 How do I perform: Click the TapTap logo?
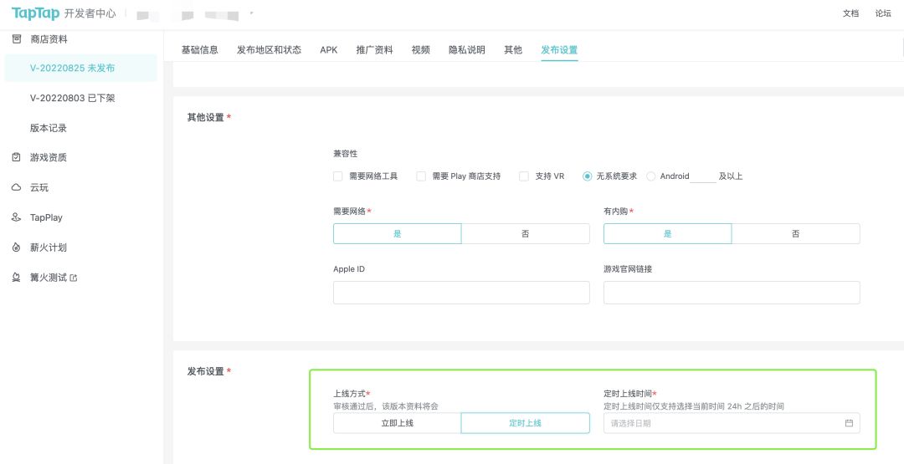(x=35, y=13)
